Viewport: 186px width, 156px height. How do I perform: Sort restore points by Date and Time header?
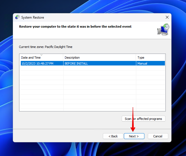point(31,58)
